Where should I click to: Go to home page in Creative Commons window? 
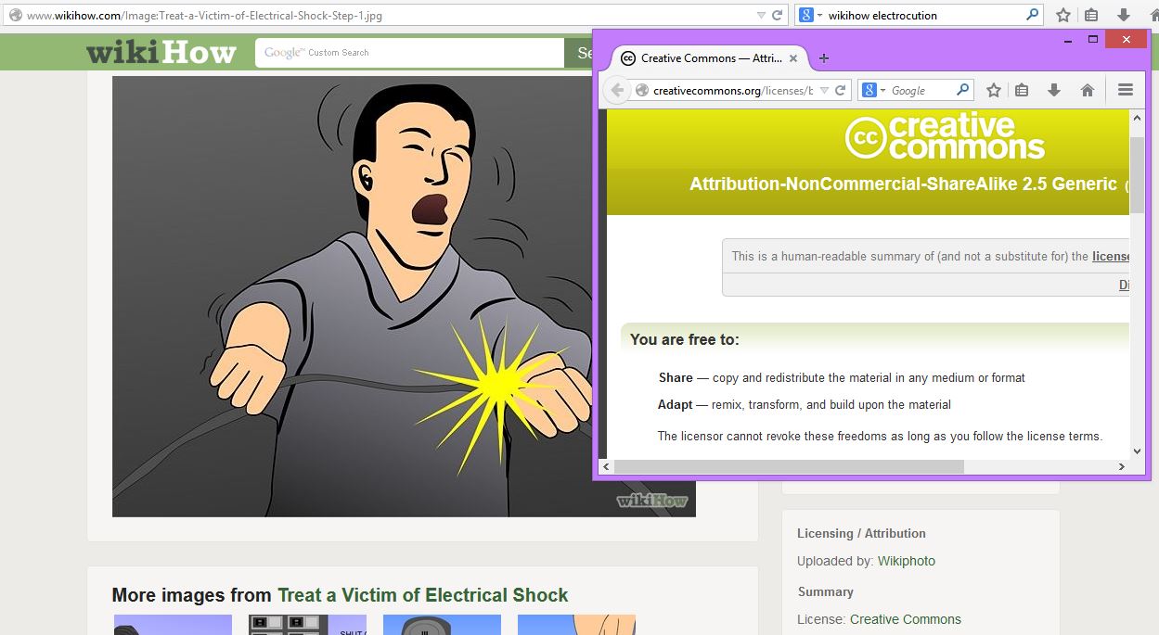pyautogui.click(x=1088, y=90)
